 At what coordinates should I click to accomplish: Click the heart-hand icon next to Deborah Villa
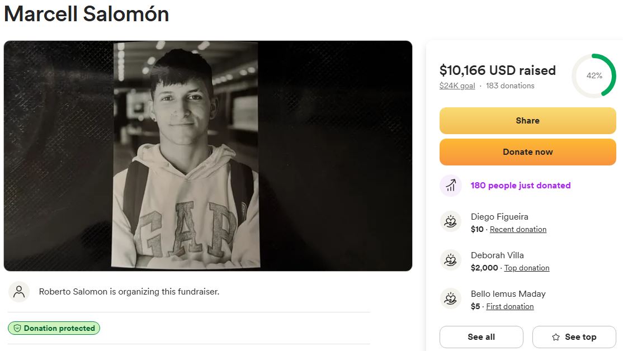tap(451, 260)
